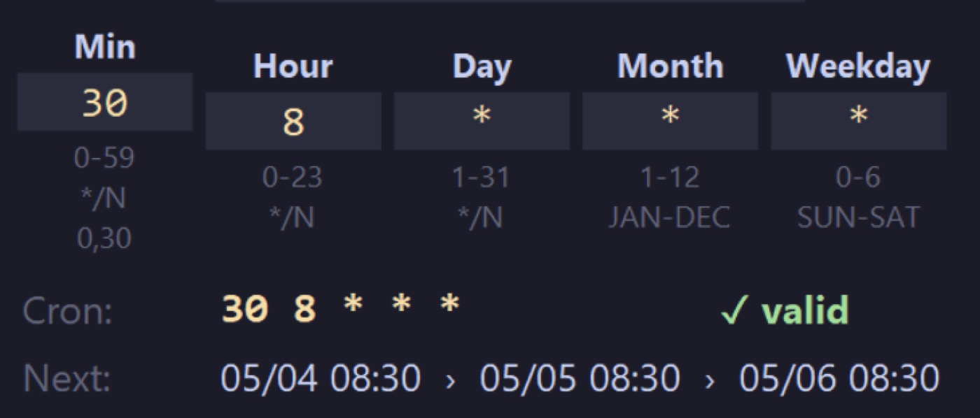Focus the Day field with asterisk
Viewport: 980px width, 418px height.
(x=482, y=122)
